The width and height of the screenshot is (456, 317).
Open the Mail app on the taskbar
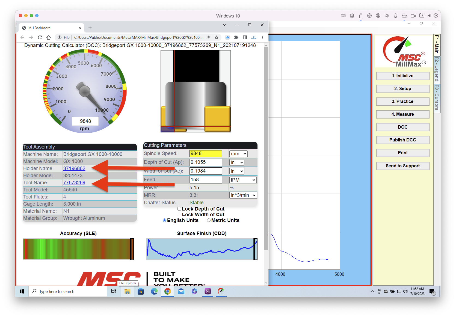(181, 291)
